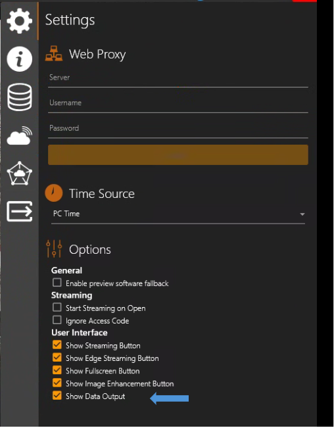Click the Options sliders icon

coord(54,249)
